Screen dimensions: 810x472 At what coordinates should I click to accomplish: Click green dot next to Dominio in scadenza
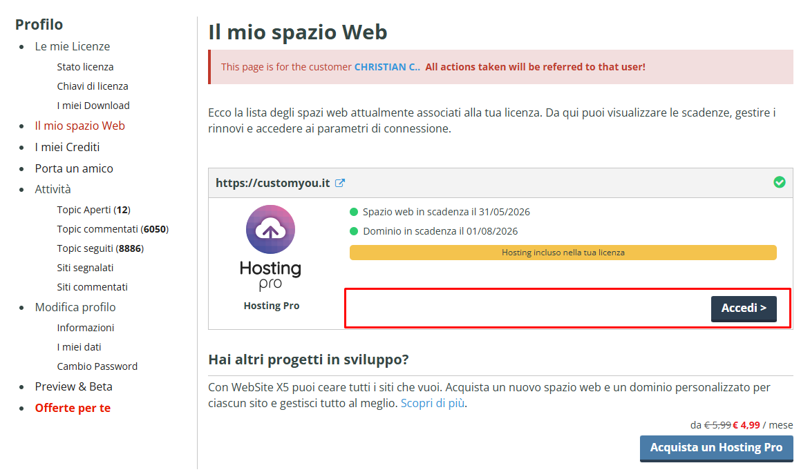pyautogui.click(x=354, y=231)
